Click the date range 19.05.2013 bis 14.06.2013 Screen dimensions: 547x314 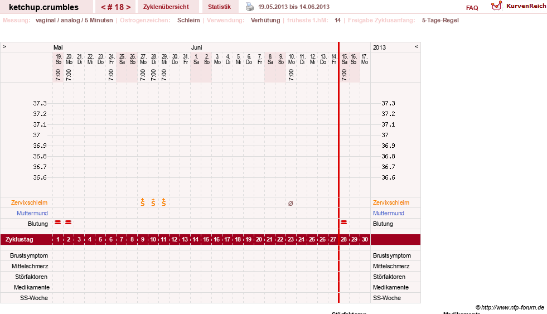tap(294, 7)
